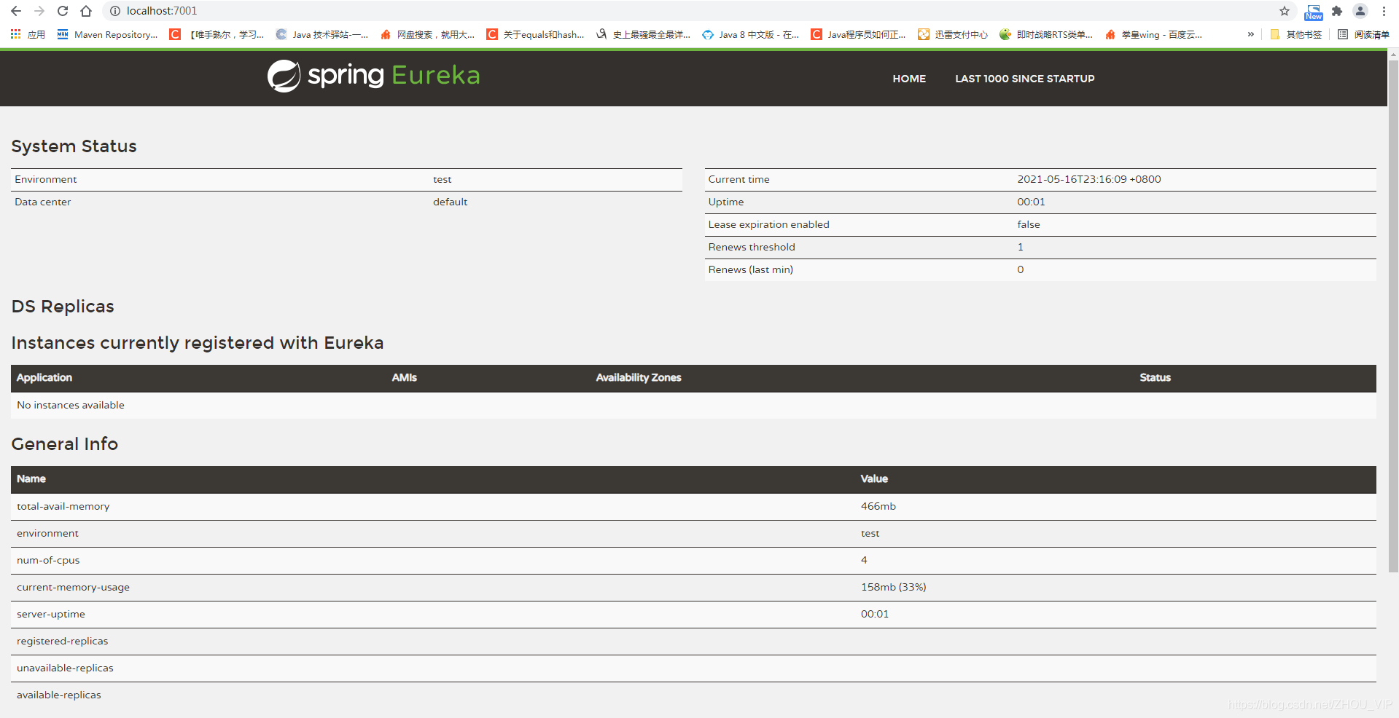
Task: Click the 'available-replicas' row name
Action: 59,695
